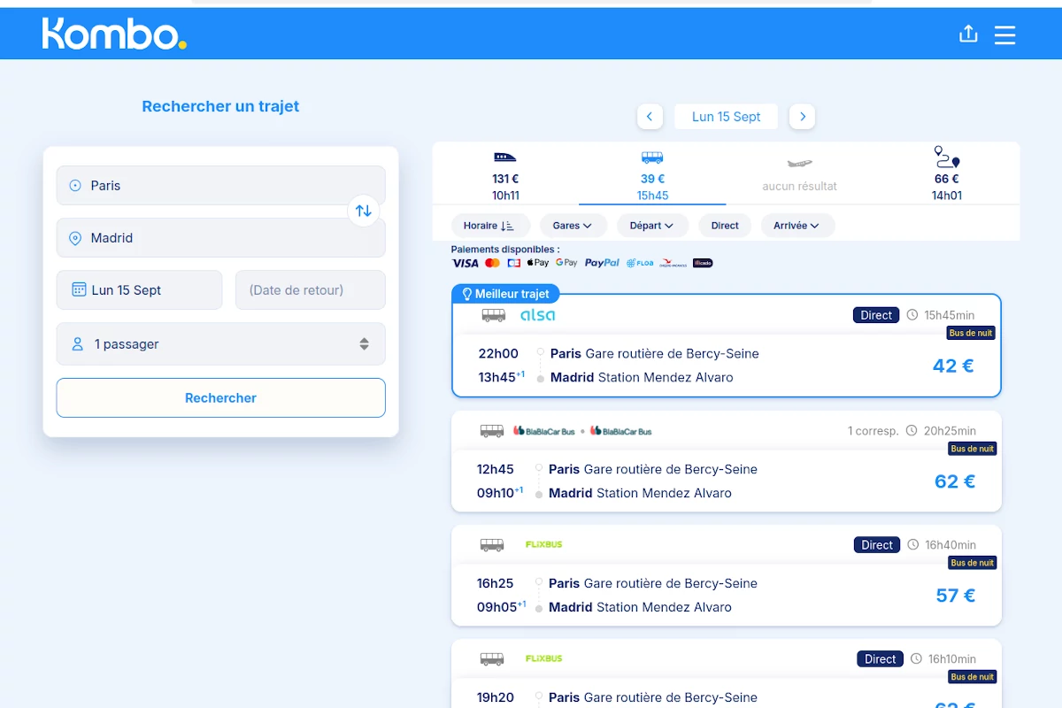Click the Bus de nuit tag on 42 € trip
Screen dimensions: 1062x708
tap(972, 334)
